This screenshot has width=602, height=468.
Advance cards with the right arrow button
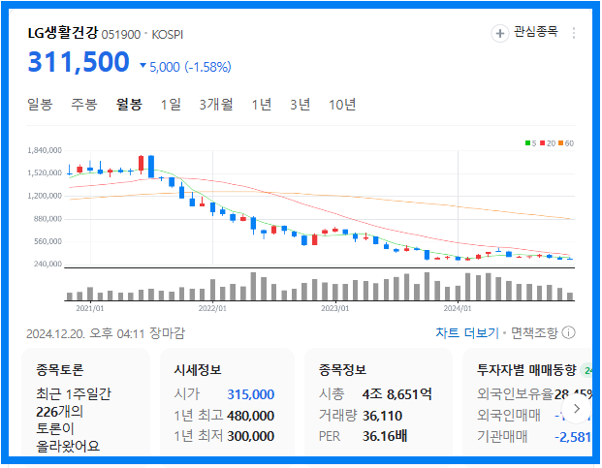coord(576,409)
